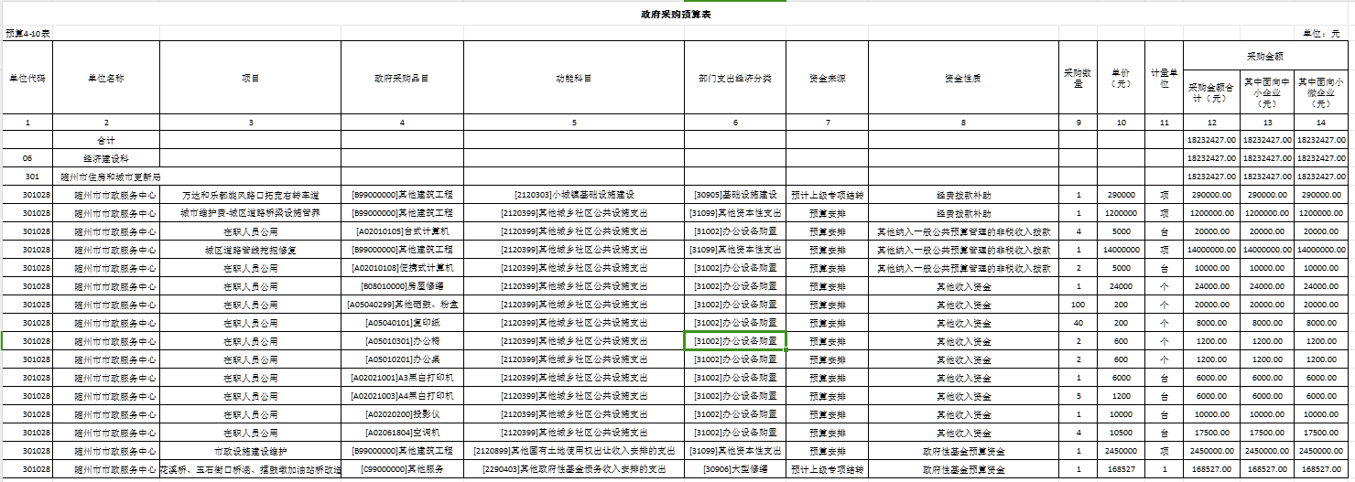Select the [30906]大型修缮 cell

coord(735,469)
